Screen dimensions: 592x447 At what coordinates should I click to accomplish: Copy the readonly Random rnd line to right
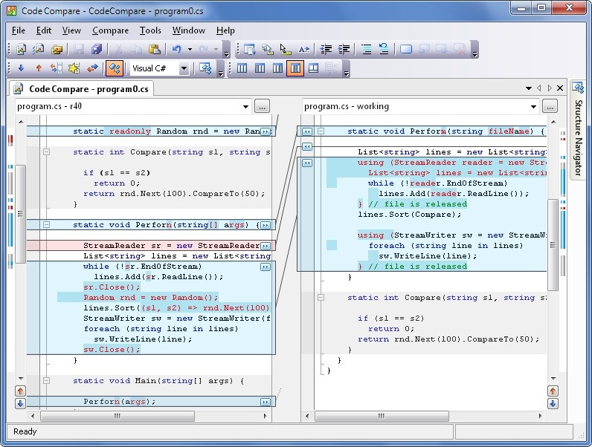tap(266, 131)
